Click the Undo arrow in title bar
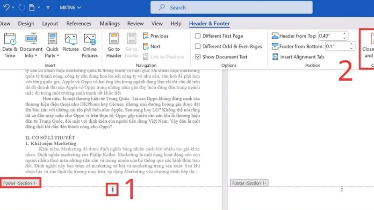374x210 pixels. click(x=5, y=7)
